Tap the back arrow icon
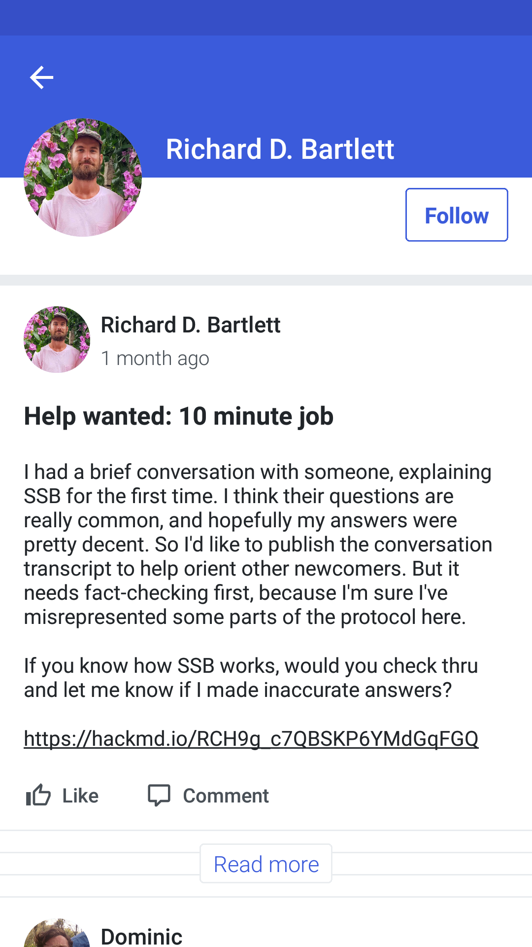Image resolution: width=532 pixels, height=947 pixels. [x=41, y=77]
